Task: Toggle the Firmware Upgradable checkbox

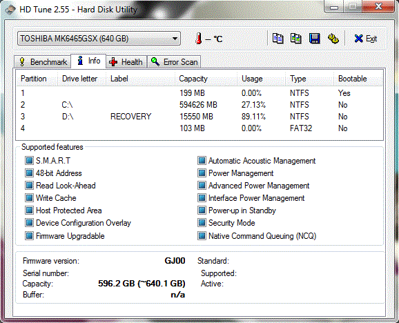Action: pos(29,236)
